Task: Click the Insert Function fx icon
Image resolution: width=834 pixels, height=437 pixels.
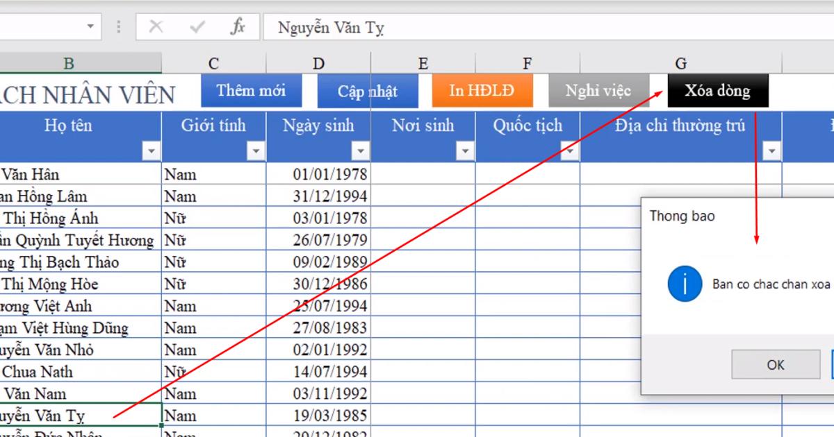Action: pos(237,27)
